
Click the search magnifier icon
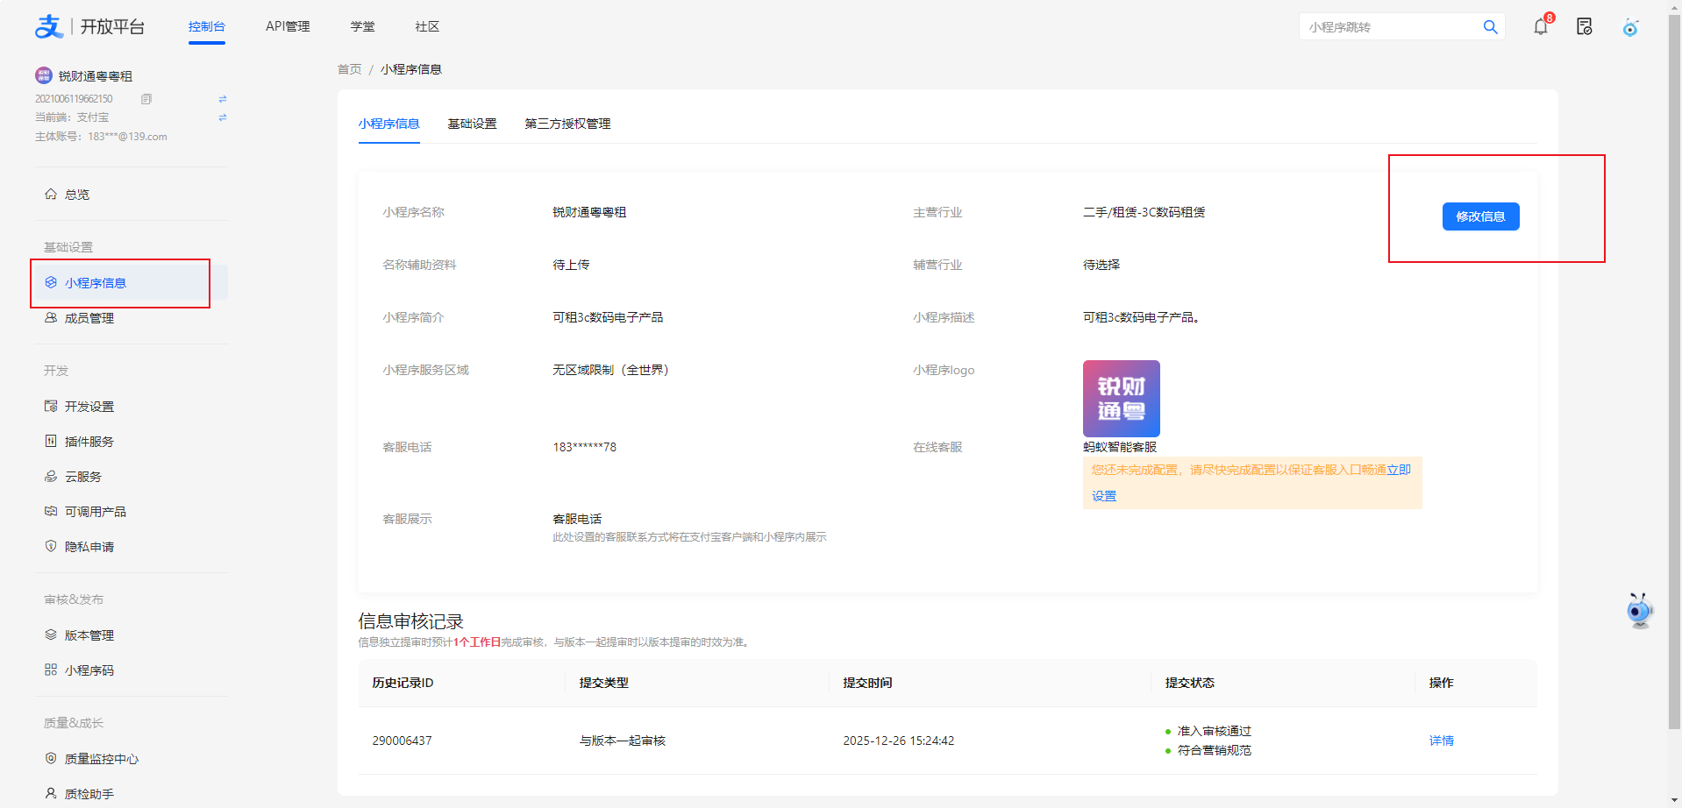tap(1490, 27)
